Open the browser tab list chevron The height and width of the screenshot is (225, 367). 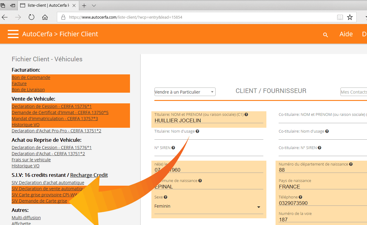94,5
